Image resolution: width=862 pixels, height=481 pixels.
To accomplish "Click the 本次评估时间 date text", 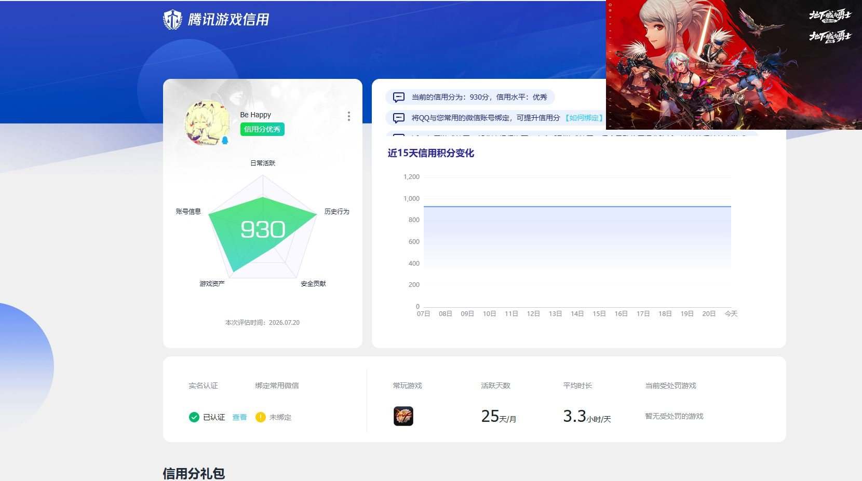I will (262, 322).
